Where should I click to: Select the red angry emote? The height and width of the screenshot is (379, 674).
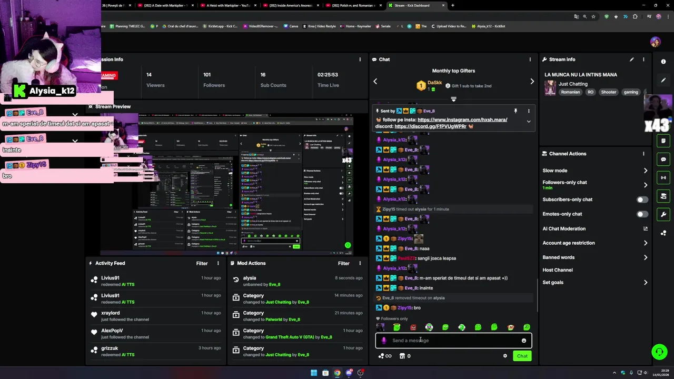point(413,327)
